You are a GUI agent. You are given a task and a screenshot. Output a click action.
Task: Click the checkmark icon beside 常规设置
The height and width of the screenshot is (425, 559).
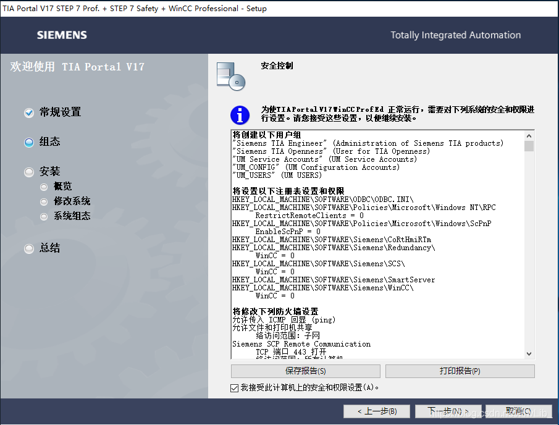pyautogui.click(x=28, y=112)
